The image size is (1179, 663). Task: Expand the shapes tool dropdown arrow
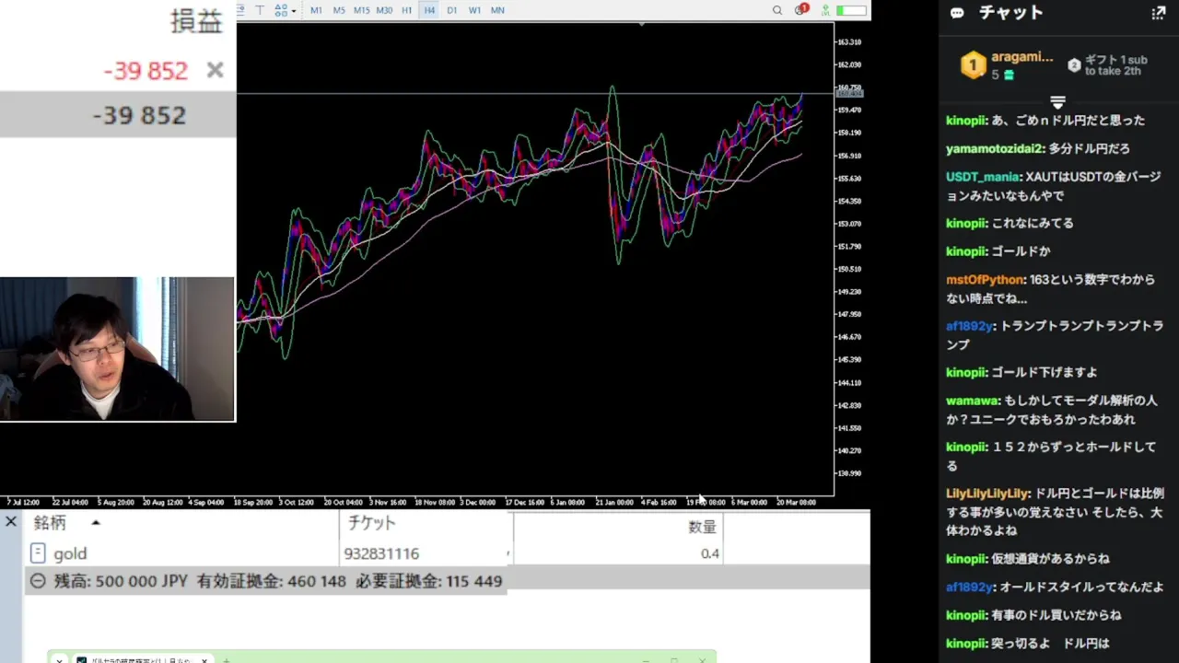click(294, 11)
